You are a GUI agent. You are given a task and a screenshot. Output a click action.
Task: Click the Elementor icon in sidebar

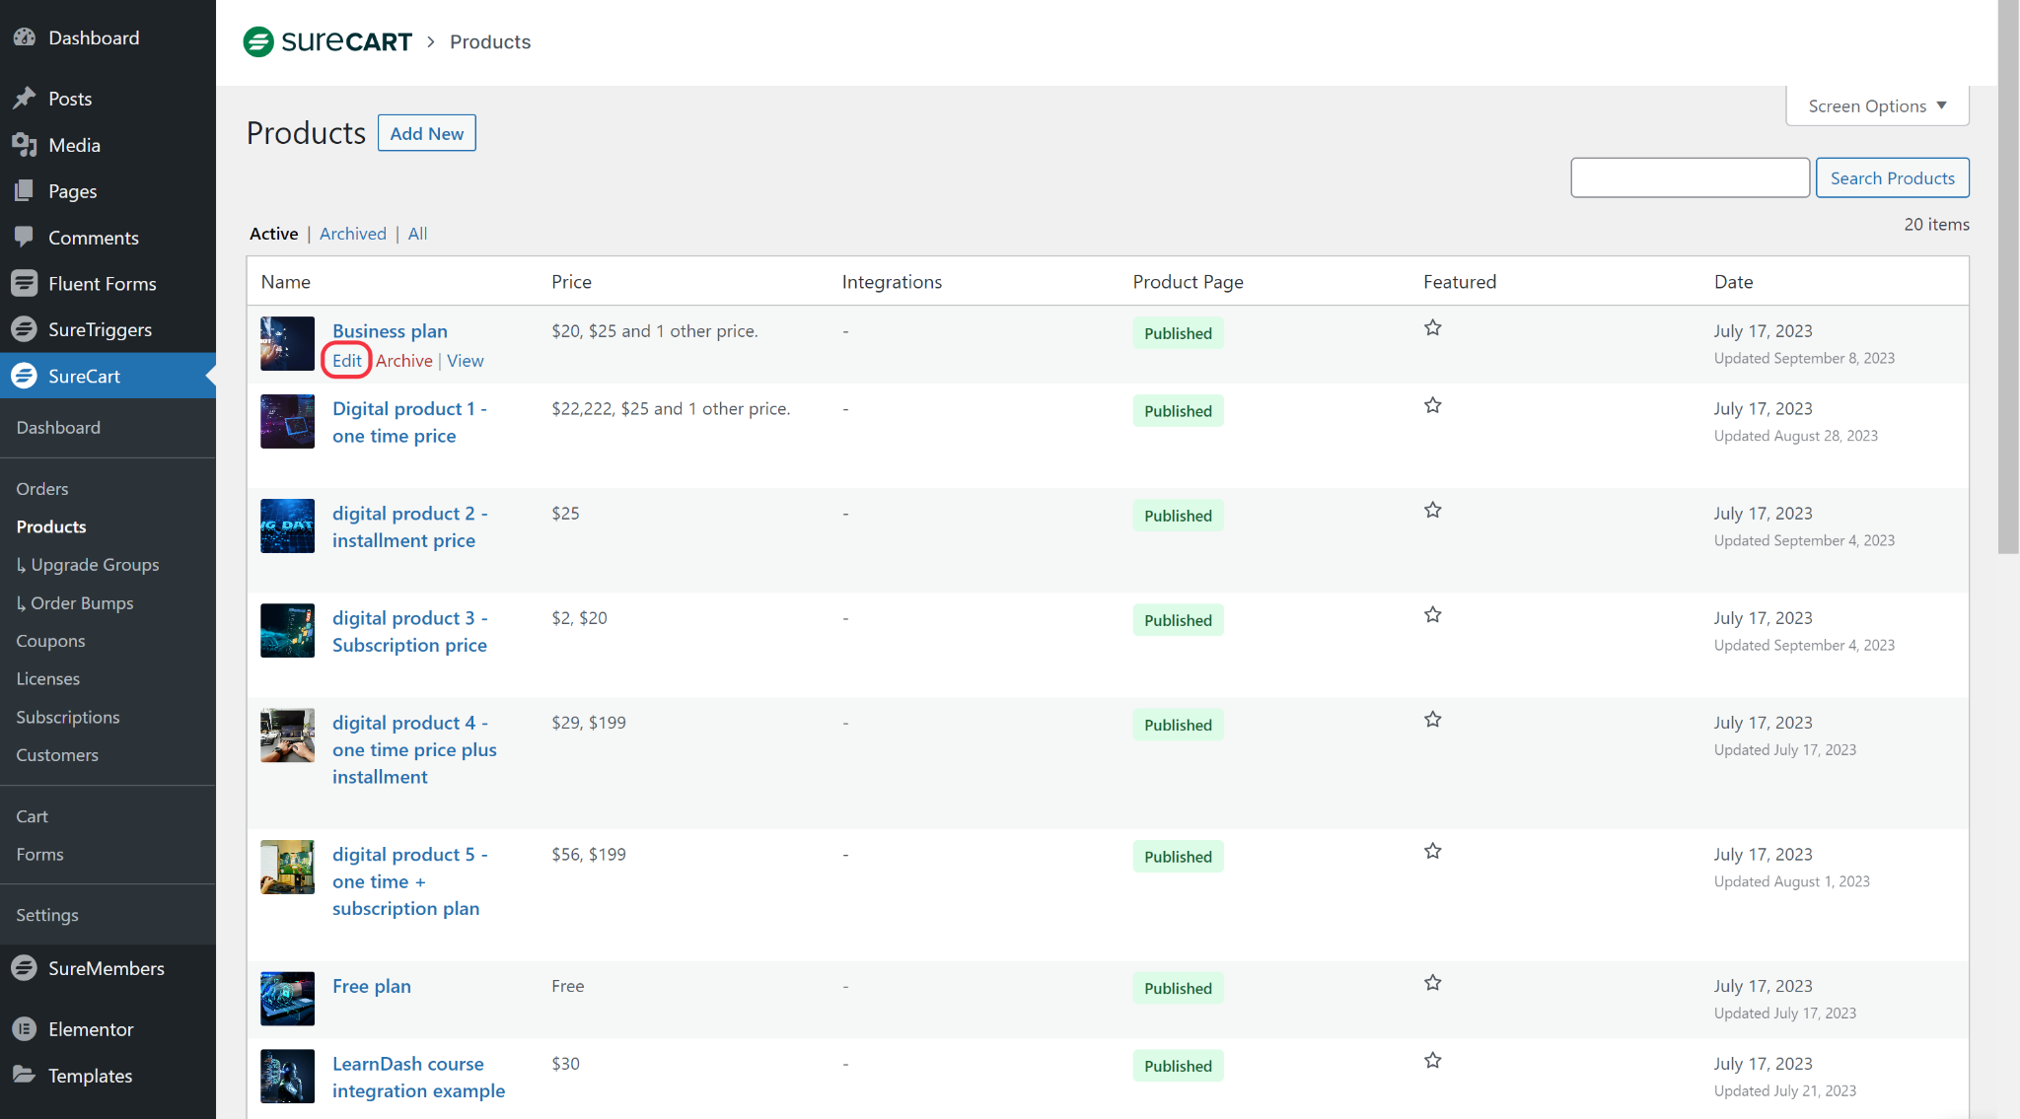pyautogui.click(x=25, y=1029)
